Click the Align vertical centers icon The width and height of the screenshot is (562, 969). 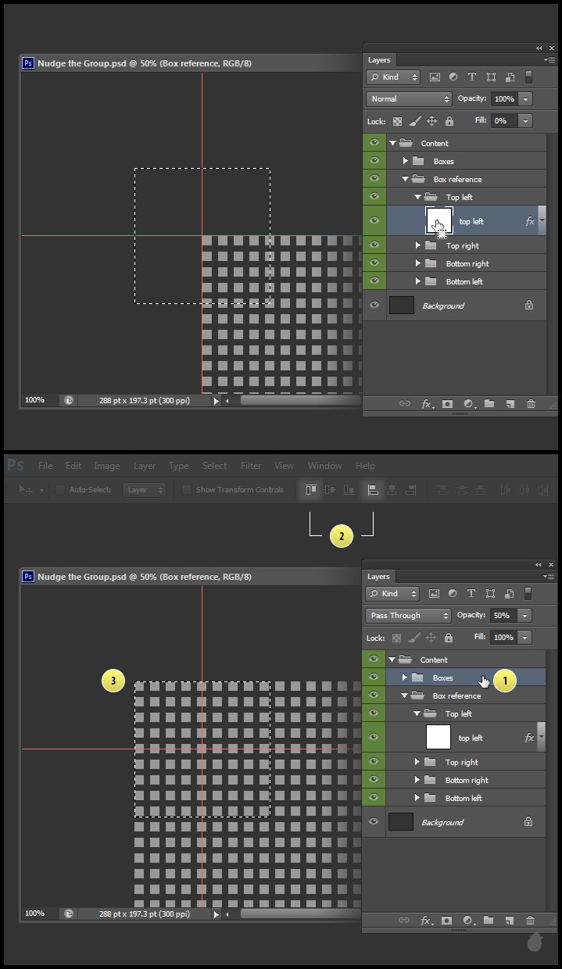click(x=329, y=490)
